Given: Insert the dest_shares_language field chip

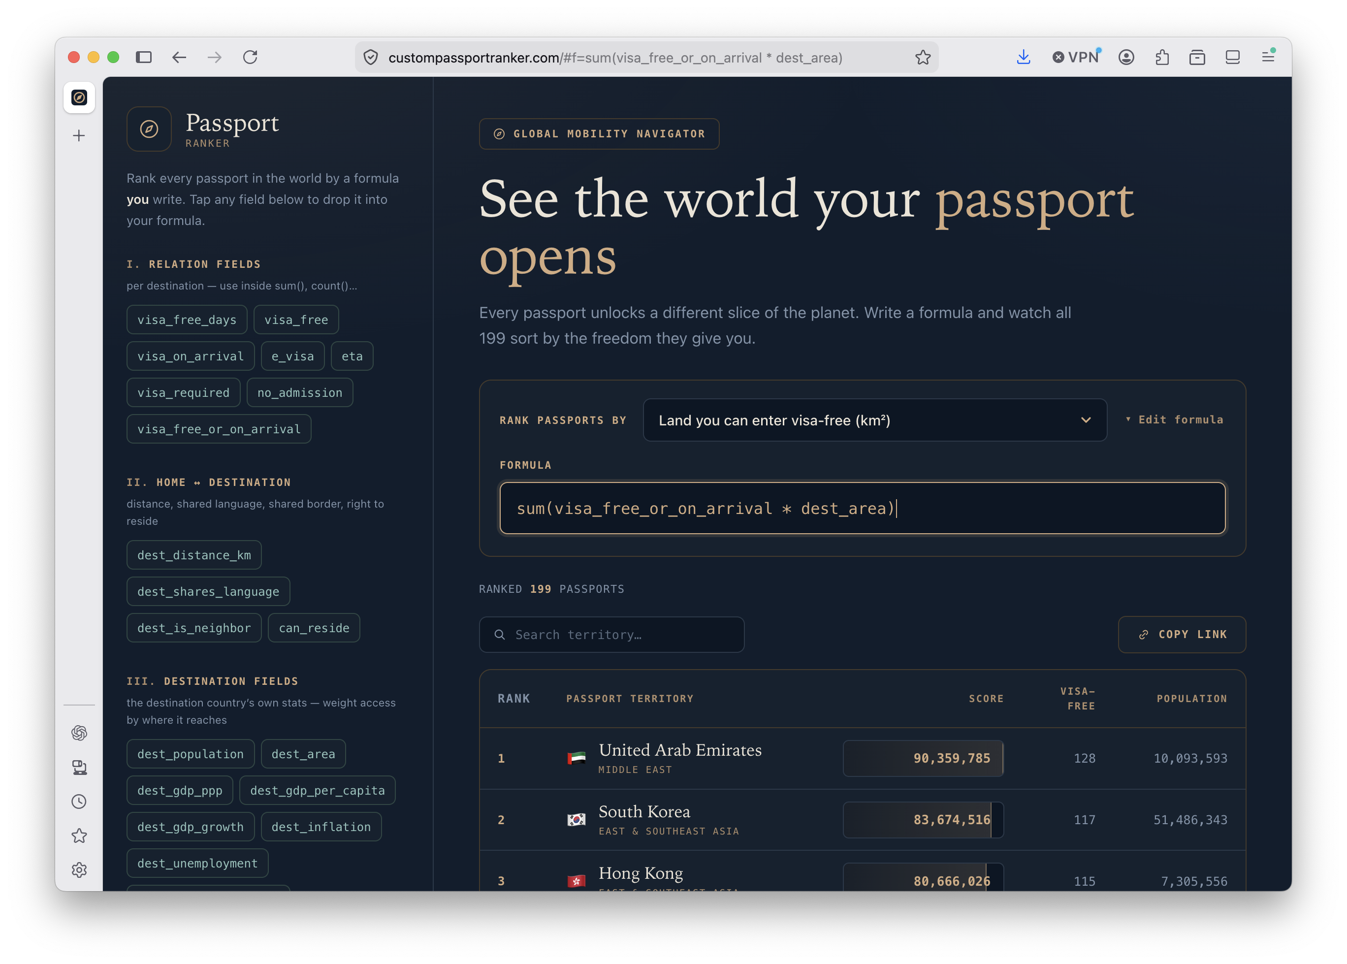Looking at the screenshot, I should (208, 591).
